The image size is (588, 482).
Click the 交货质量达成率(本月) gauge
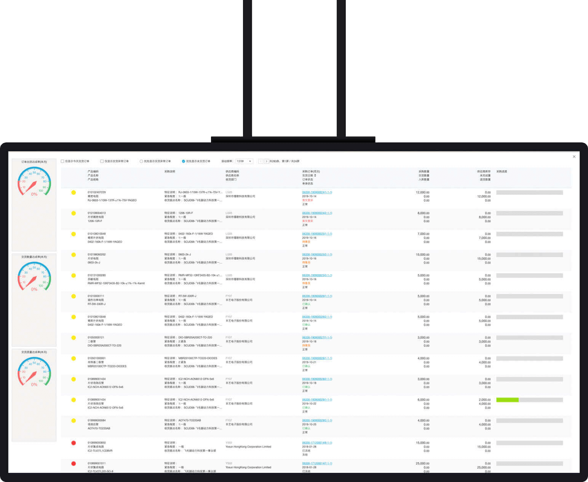[x=34, y=372]
